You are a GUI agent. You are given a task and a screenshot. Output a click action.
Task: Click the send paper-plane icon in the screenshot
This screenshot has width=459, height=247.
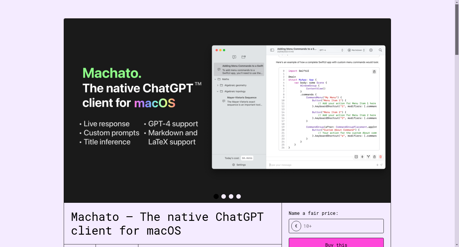(x=381, y=165)
